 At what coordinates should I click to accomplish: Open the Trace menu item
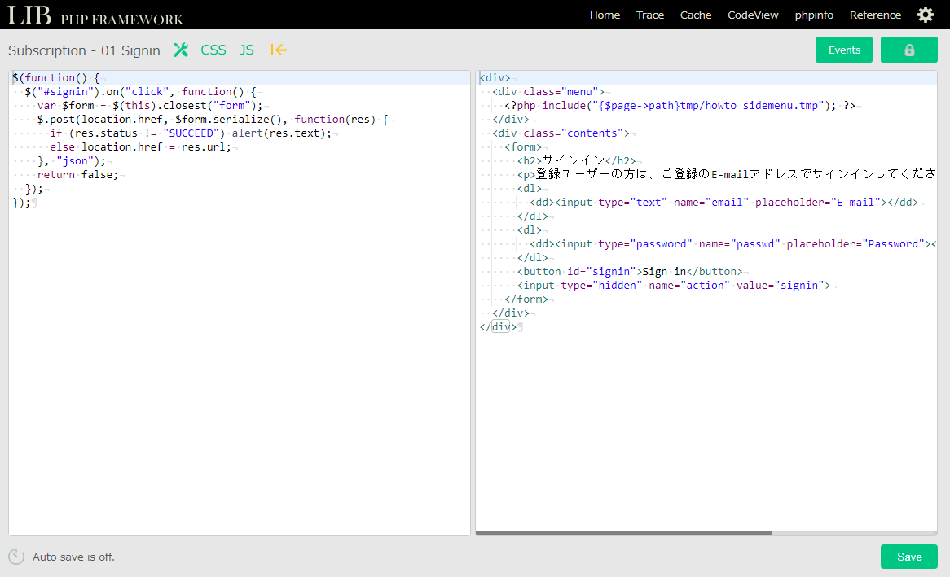tap(650, 15)
